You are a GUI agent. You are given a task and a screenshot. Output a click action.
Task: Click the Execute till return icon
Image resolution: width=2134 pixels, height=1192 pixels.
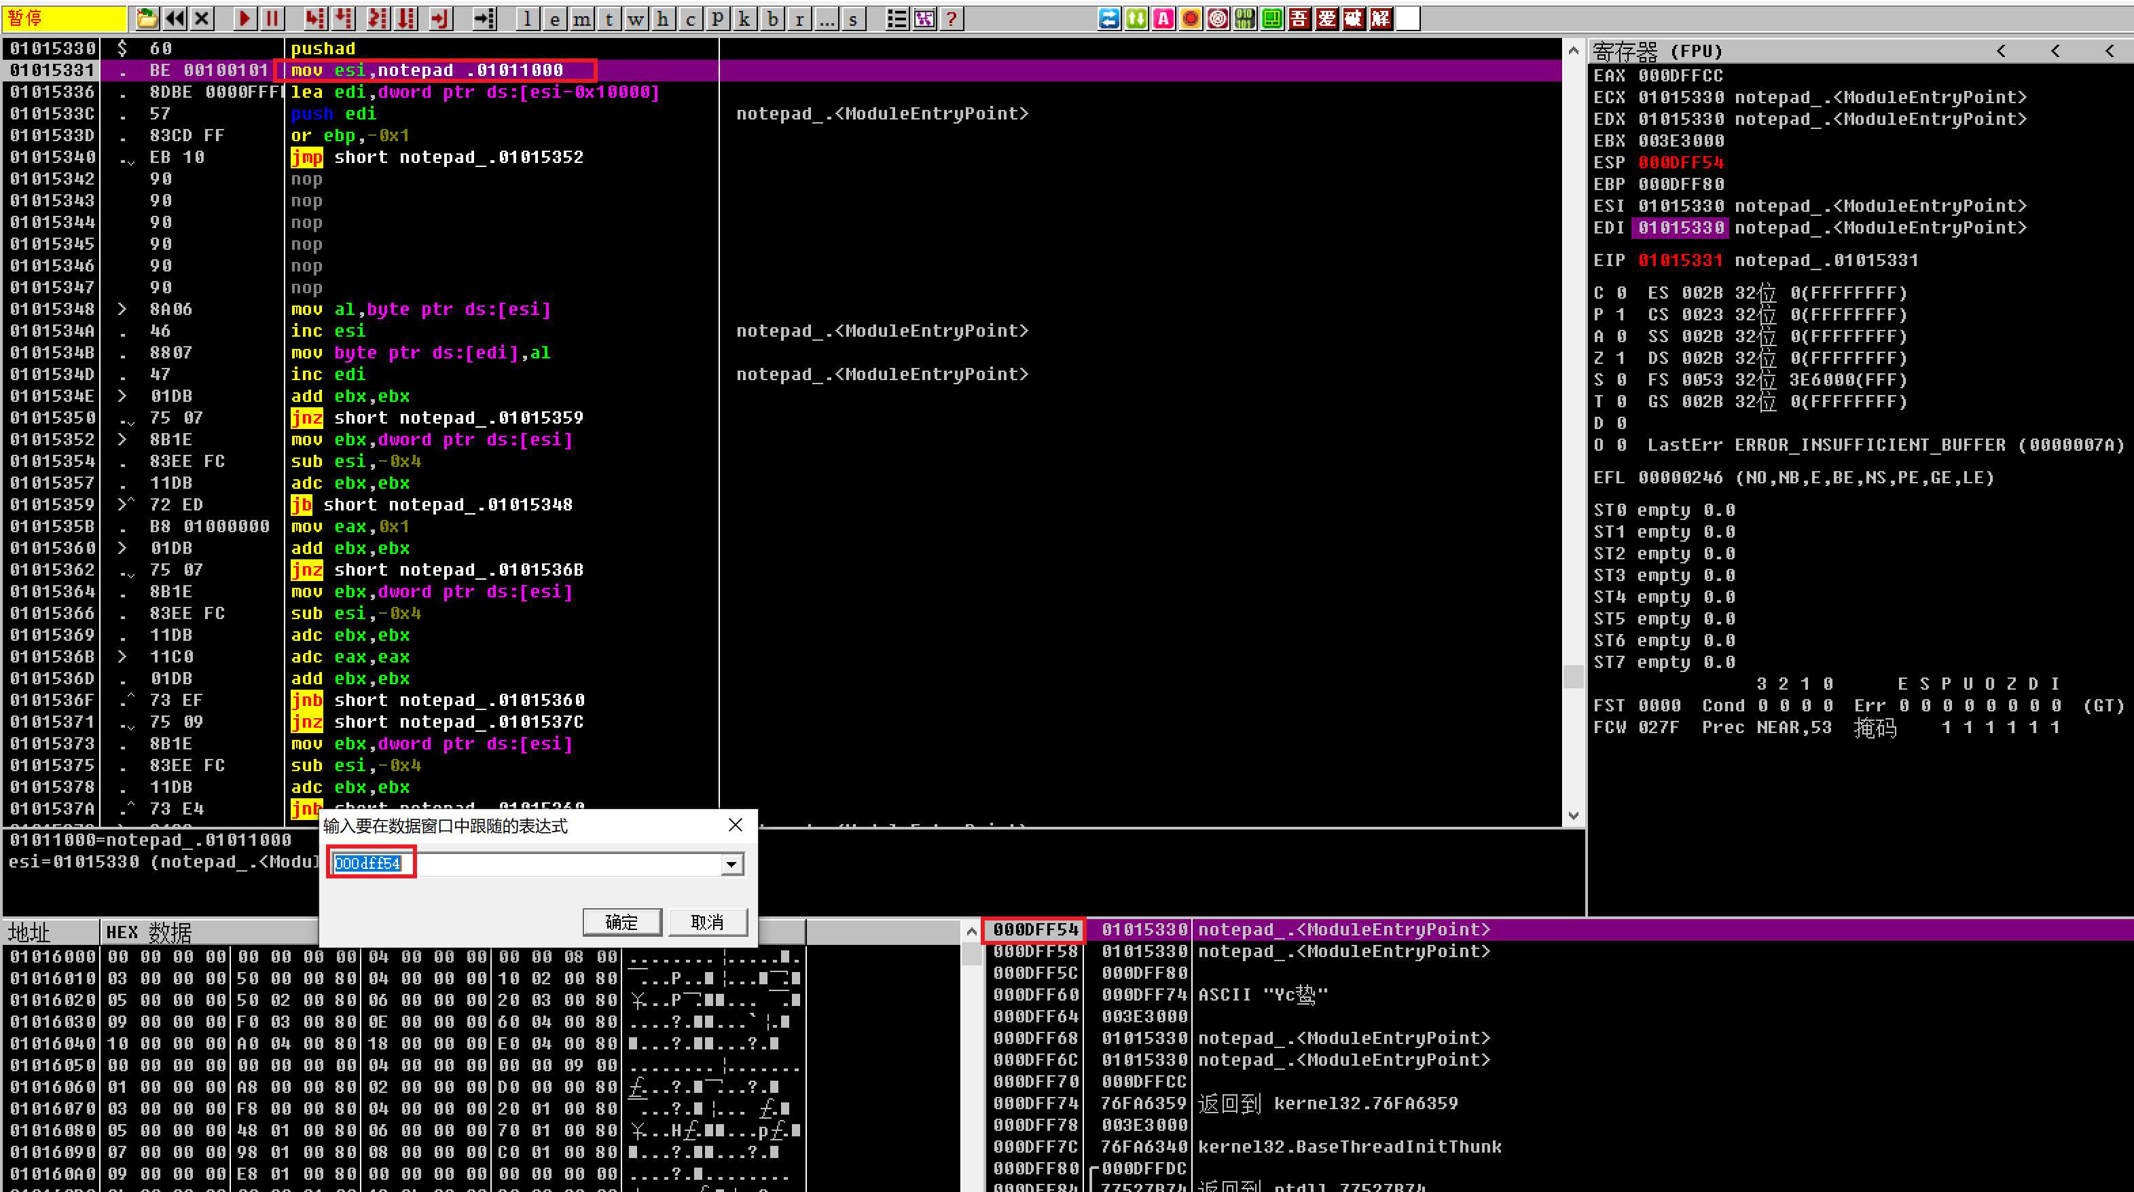point(441,18)
